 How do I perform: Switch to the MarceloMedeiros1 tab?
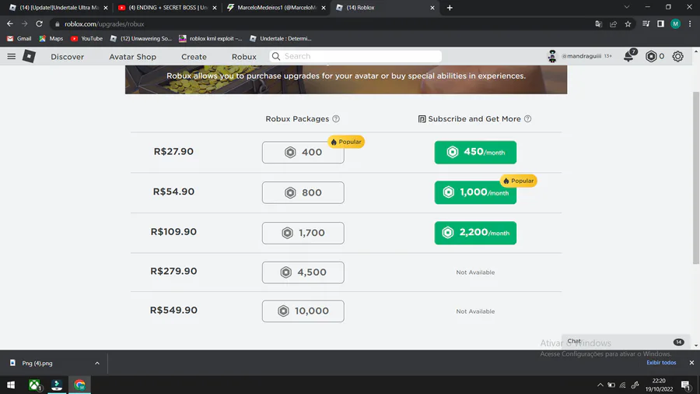[x=275, y=8]
